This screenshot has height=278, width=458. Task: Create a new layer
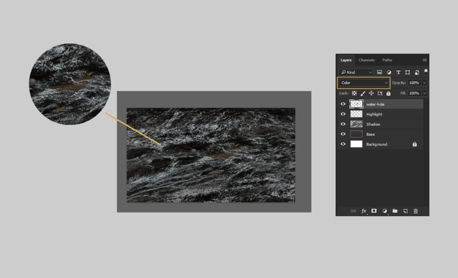click(405, 211)
